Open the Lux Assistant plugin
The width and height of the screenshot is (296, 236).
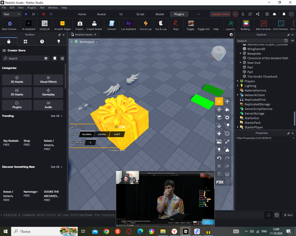(x=128, y=25)
